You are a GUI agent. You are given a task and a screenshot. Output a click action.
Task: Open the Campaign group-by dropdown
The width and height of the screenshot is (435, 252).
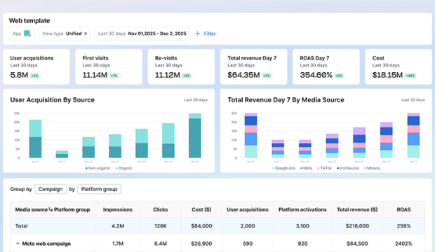point(51,189)
